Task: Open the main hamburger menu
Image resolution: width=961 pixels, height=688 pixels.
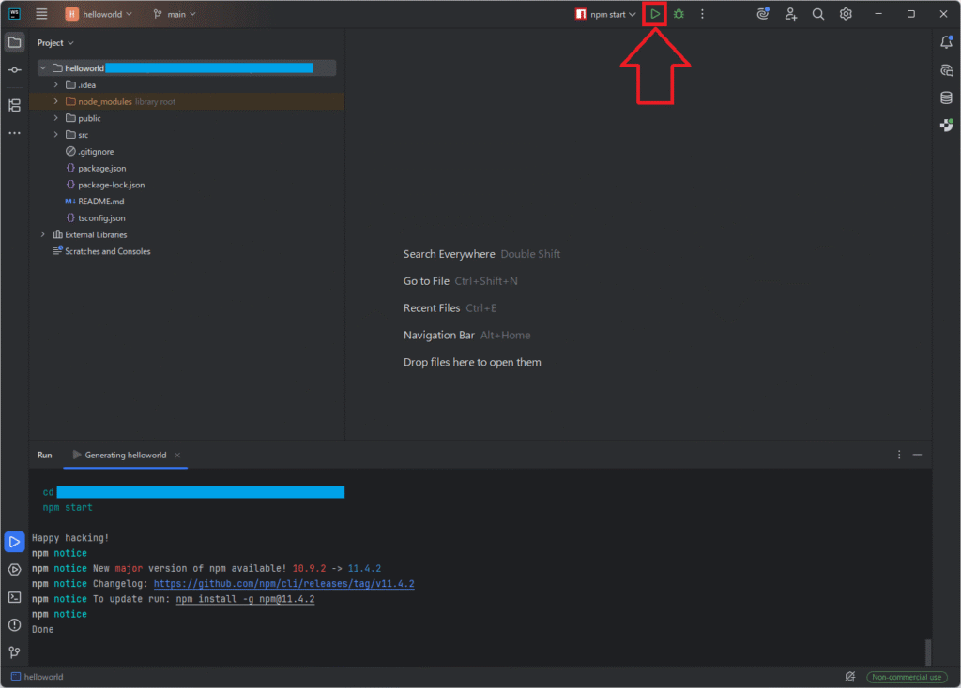Action: (41, 14)
